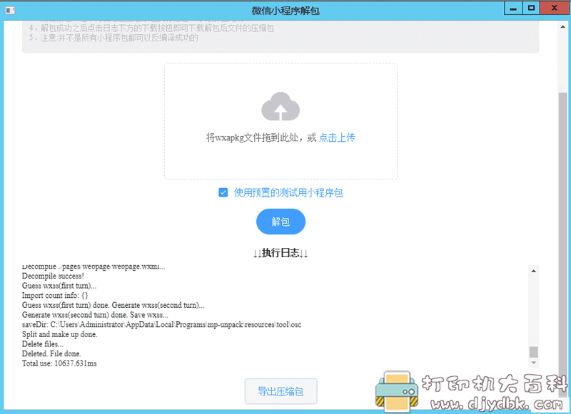Click the 'Deleted. File done.' log line

51,353
